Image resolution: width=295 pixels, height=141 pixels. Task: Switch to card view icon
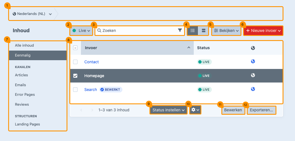pos(203,31)
